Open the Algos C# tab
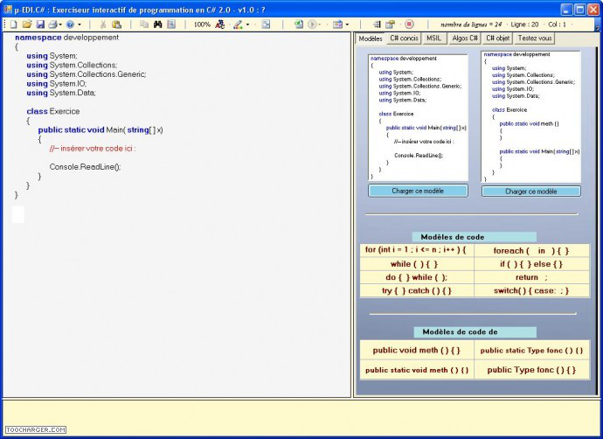603x439 pixels. pos(465,38)
